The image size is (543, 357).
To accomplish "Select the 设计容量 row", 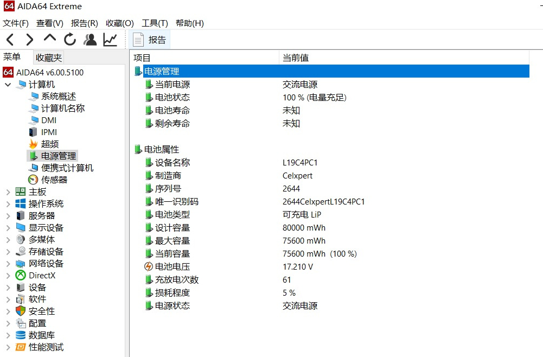I will point(330,227).
